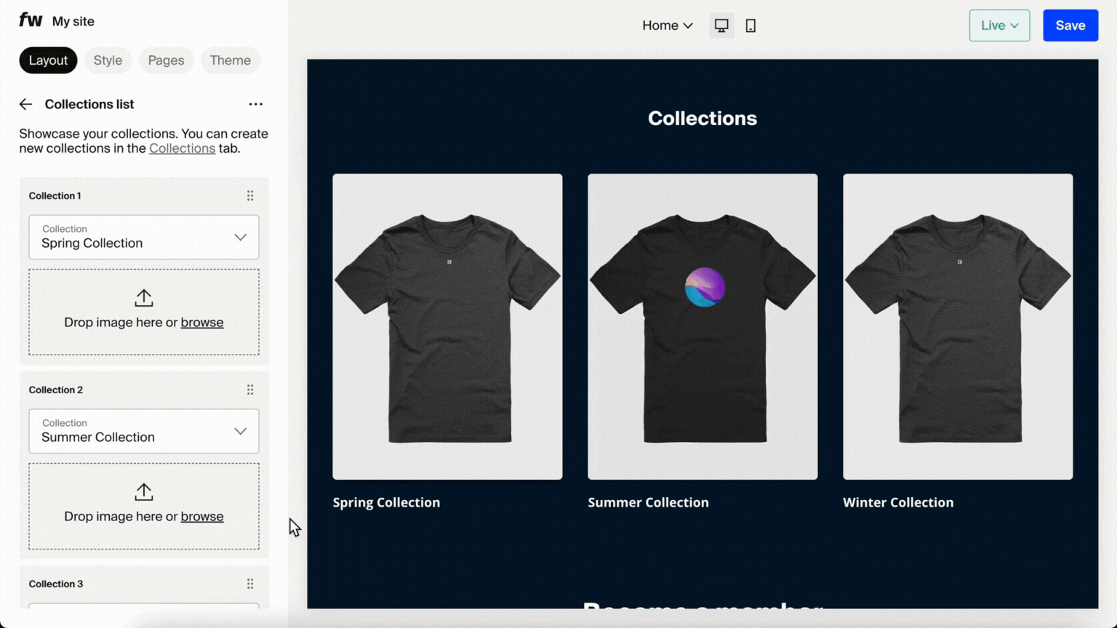Screen dimensions: 1117x628
Task: Click the Collection 2 drag handle
Action: [x=249, y=390]
